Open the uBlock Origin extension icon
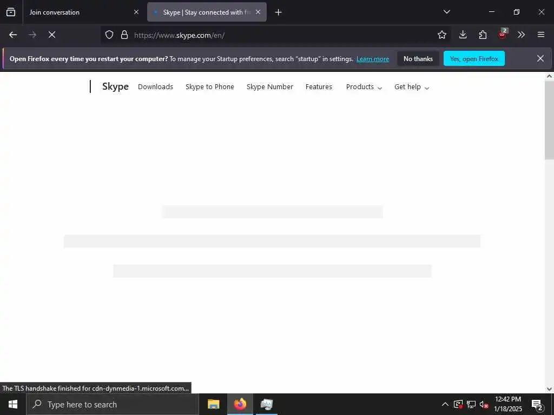This screenshot has width=554, height=415. [x=503, y=34]
